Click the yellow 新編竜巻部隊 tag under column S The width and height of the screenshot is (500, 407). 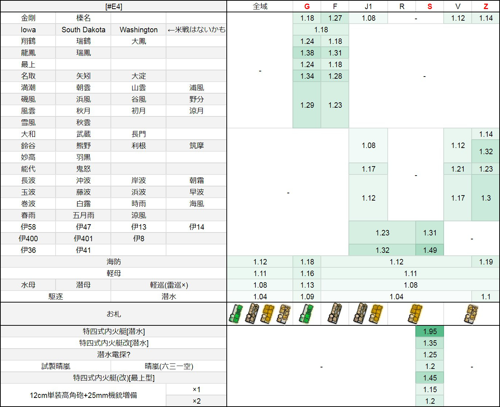tap(416, 314)
